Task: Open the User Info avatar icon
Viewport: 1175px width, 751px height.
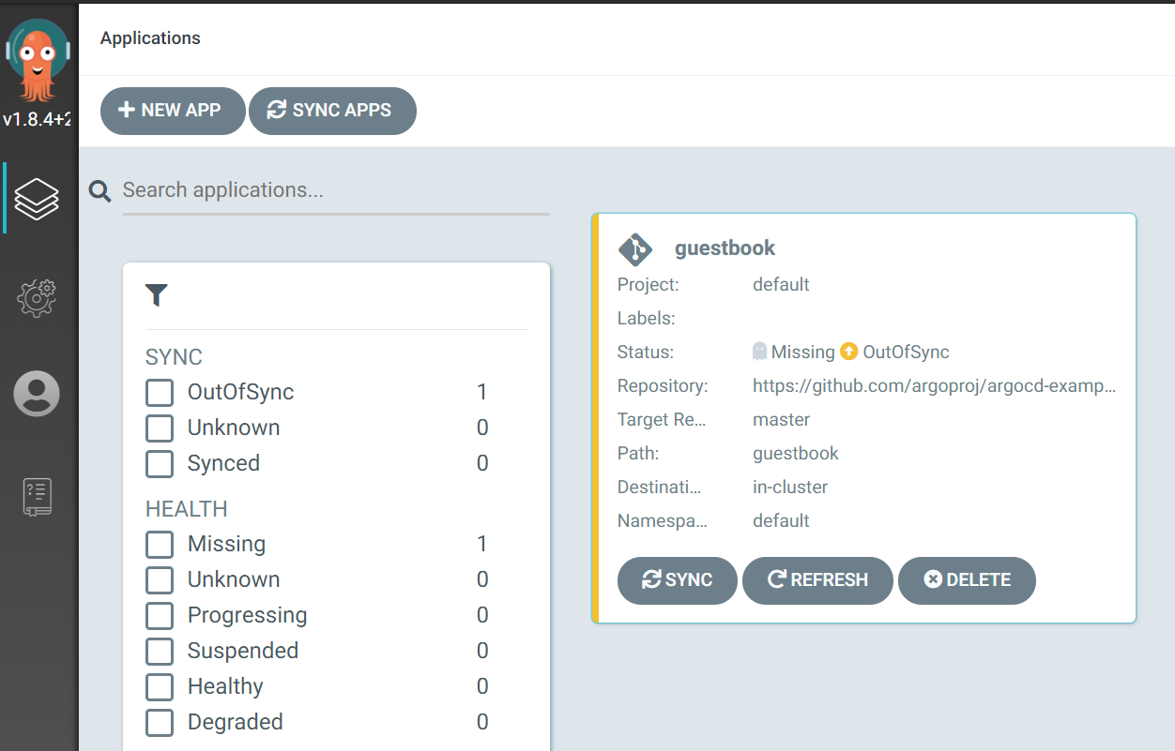Action: click(37, 394)
